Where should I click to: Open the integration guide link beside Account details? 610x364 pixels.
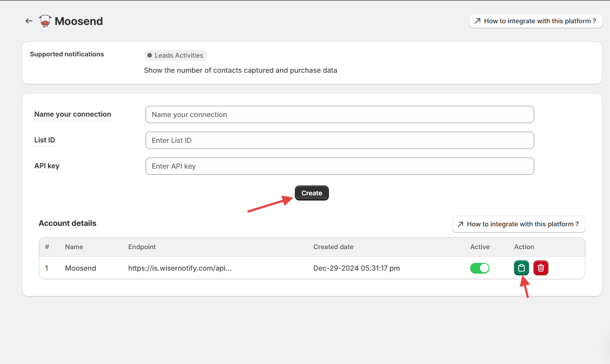pyautogui.click(x=518, y=224)
